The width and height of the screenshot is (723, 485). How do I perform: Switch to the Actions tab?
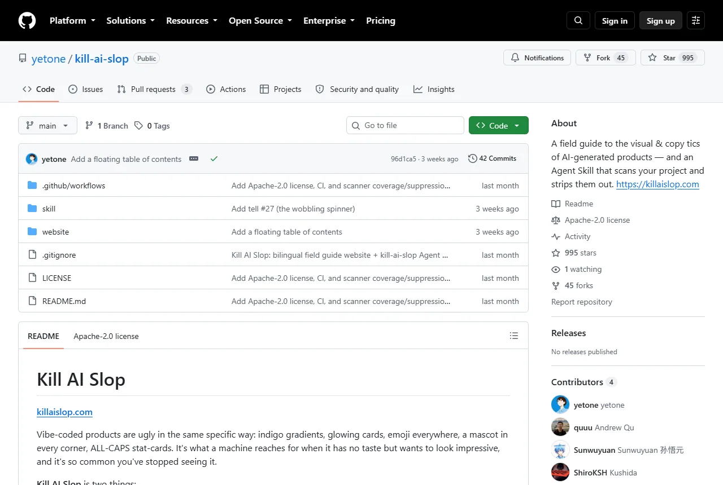pos(226,89)
